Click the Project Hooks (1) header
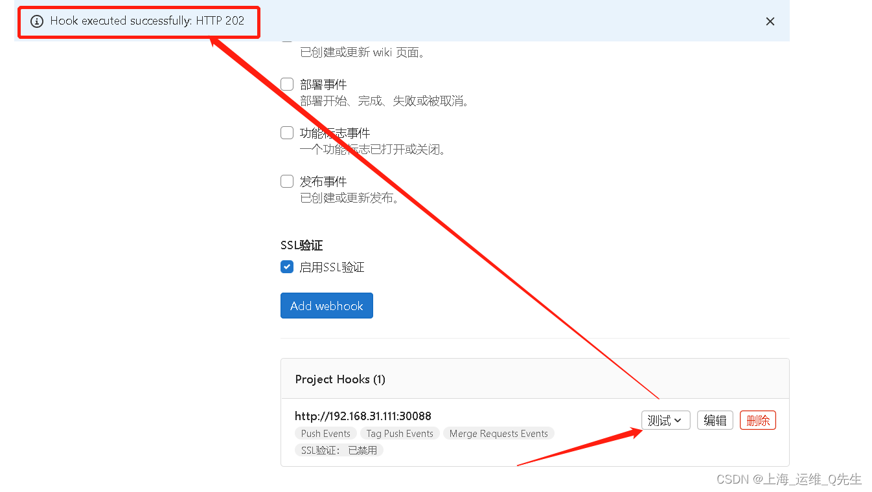Viewport: 872px width, 492px height. [x=340, y=379]
